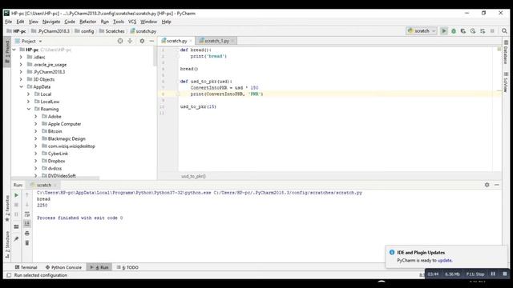Image resolution: width=513 pixels, height=288 pixels.
Task: Click the Scroll from Source icon in the Project panel
Action: tap(120, 41)
